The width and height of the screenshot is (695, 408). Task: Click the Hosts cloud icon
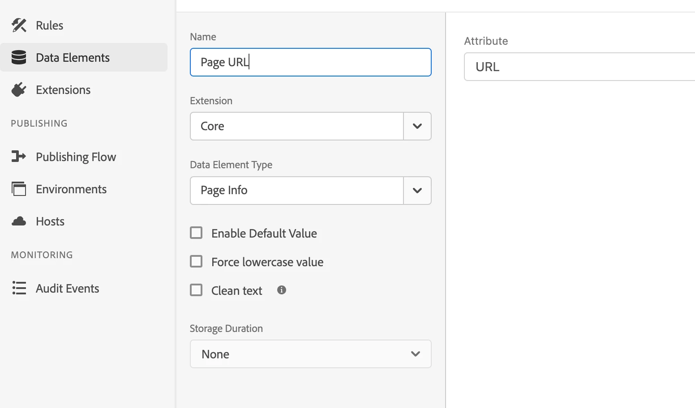[x=19, y=221]
